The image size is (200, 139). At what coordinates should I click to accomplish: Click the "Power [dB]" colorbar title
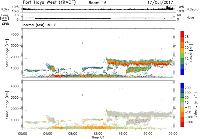[191, 53]
